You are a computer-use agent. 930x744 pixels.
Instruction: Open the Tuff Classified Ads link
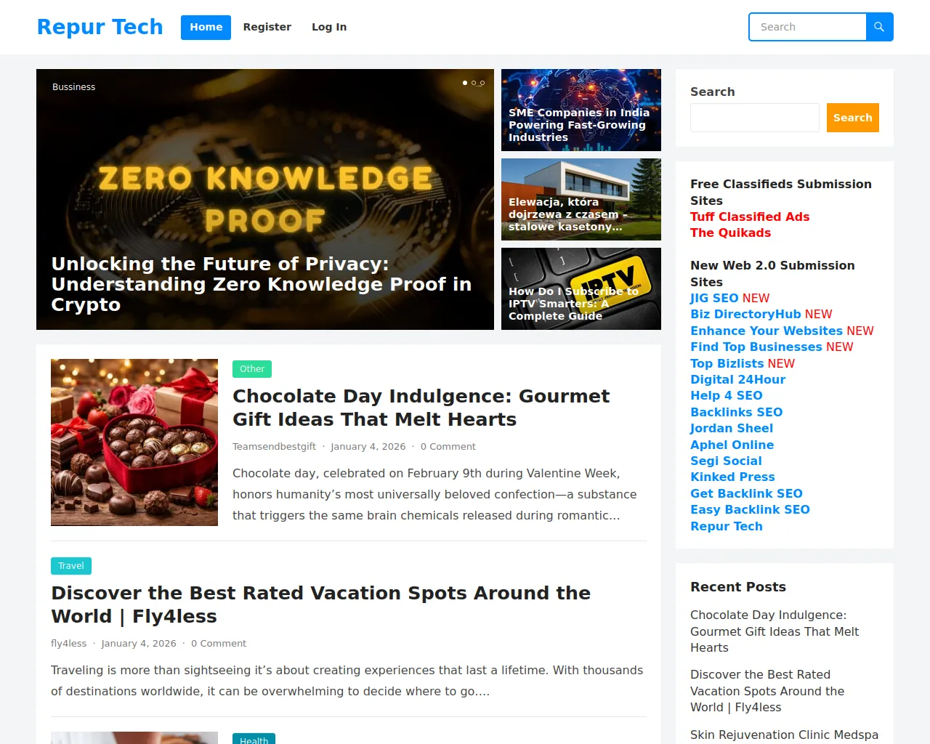click(x=750, y=217)
